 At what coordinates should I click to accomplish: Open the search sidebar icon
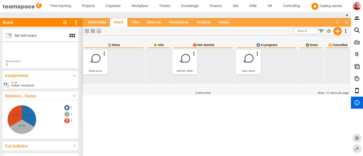[x=357, y=30]
